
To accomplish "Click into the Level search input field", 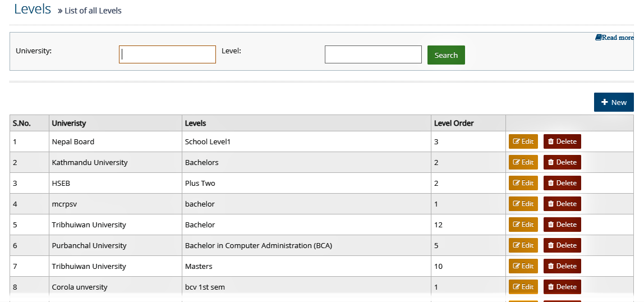I will [x=373, y=54].
